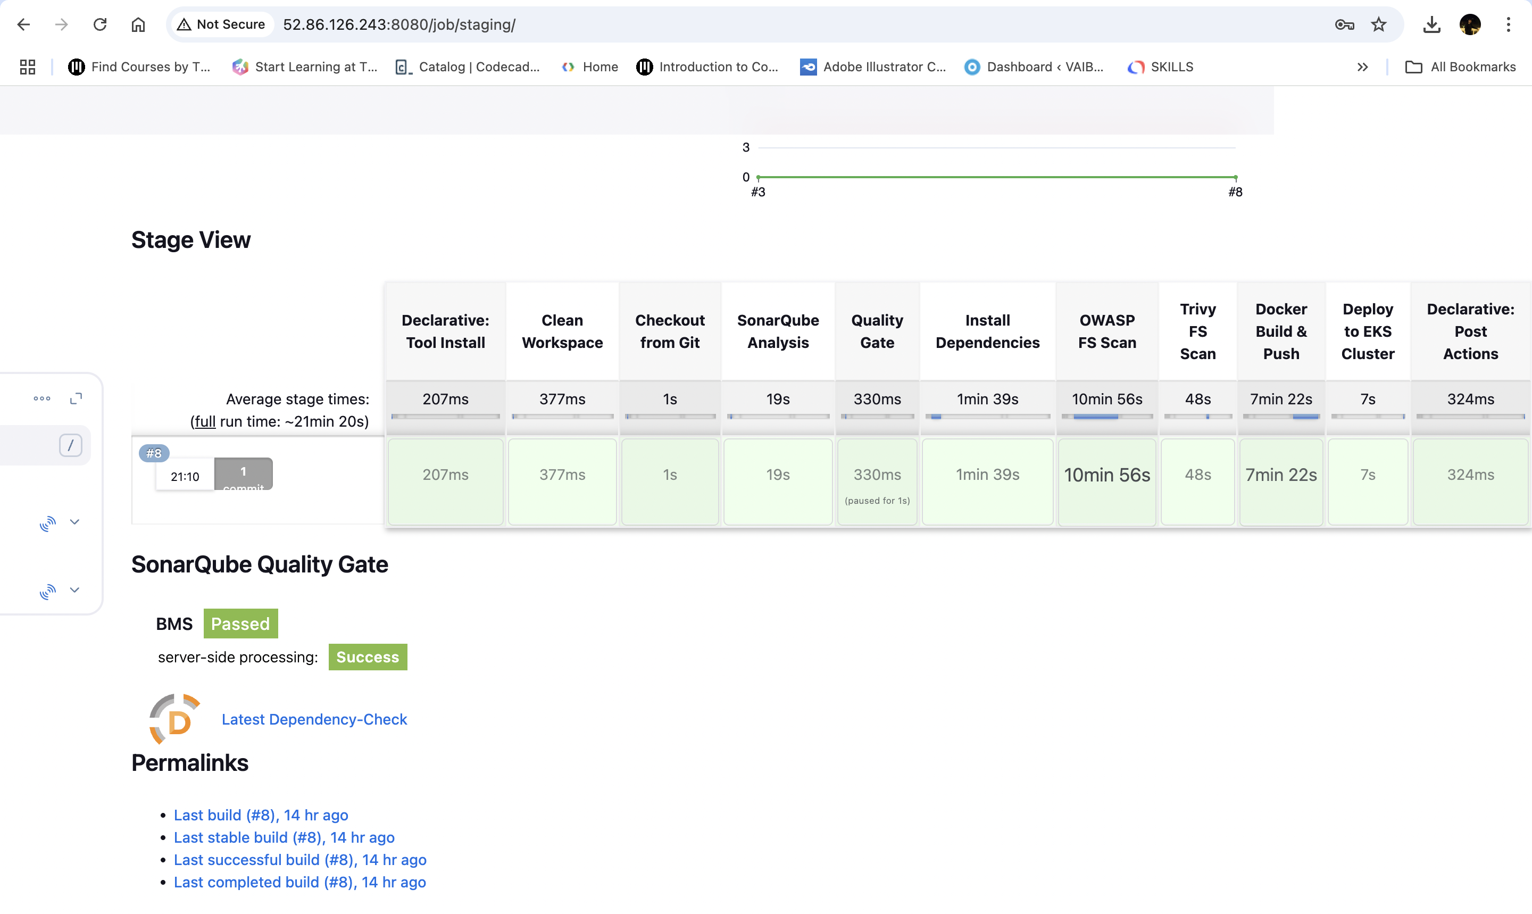The image size is (1532, 914).
Task: Click the slash search shortcut key
Action: coord(70,445)
